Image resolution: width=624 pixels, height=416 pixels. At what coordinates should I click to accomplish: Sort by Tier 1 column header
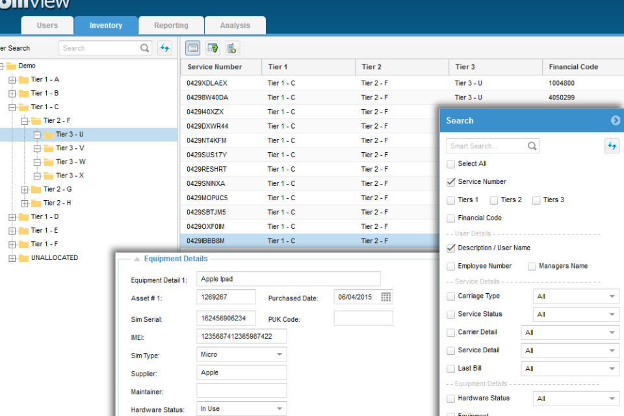click(x=308, y=67)
